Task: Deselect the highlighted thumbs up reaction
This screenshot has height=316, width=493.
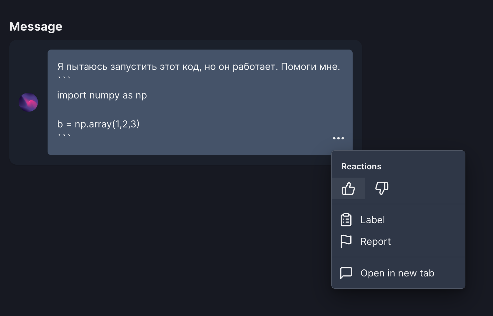Action: pyautogui.click(x=348, y=188)
